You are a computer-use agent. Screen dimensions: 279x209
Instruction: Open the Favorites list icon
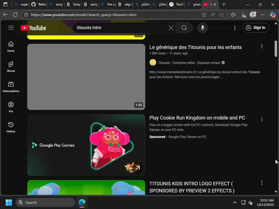pyautogui.click(x=233, y=15)
